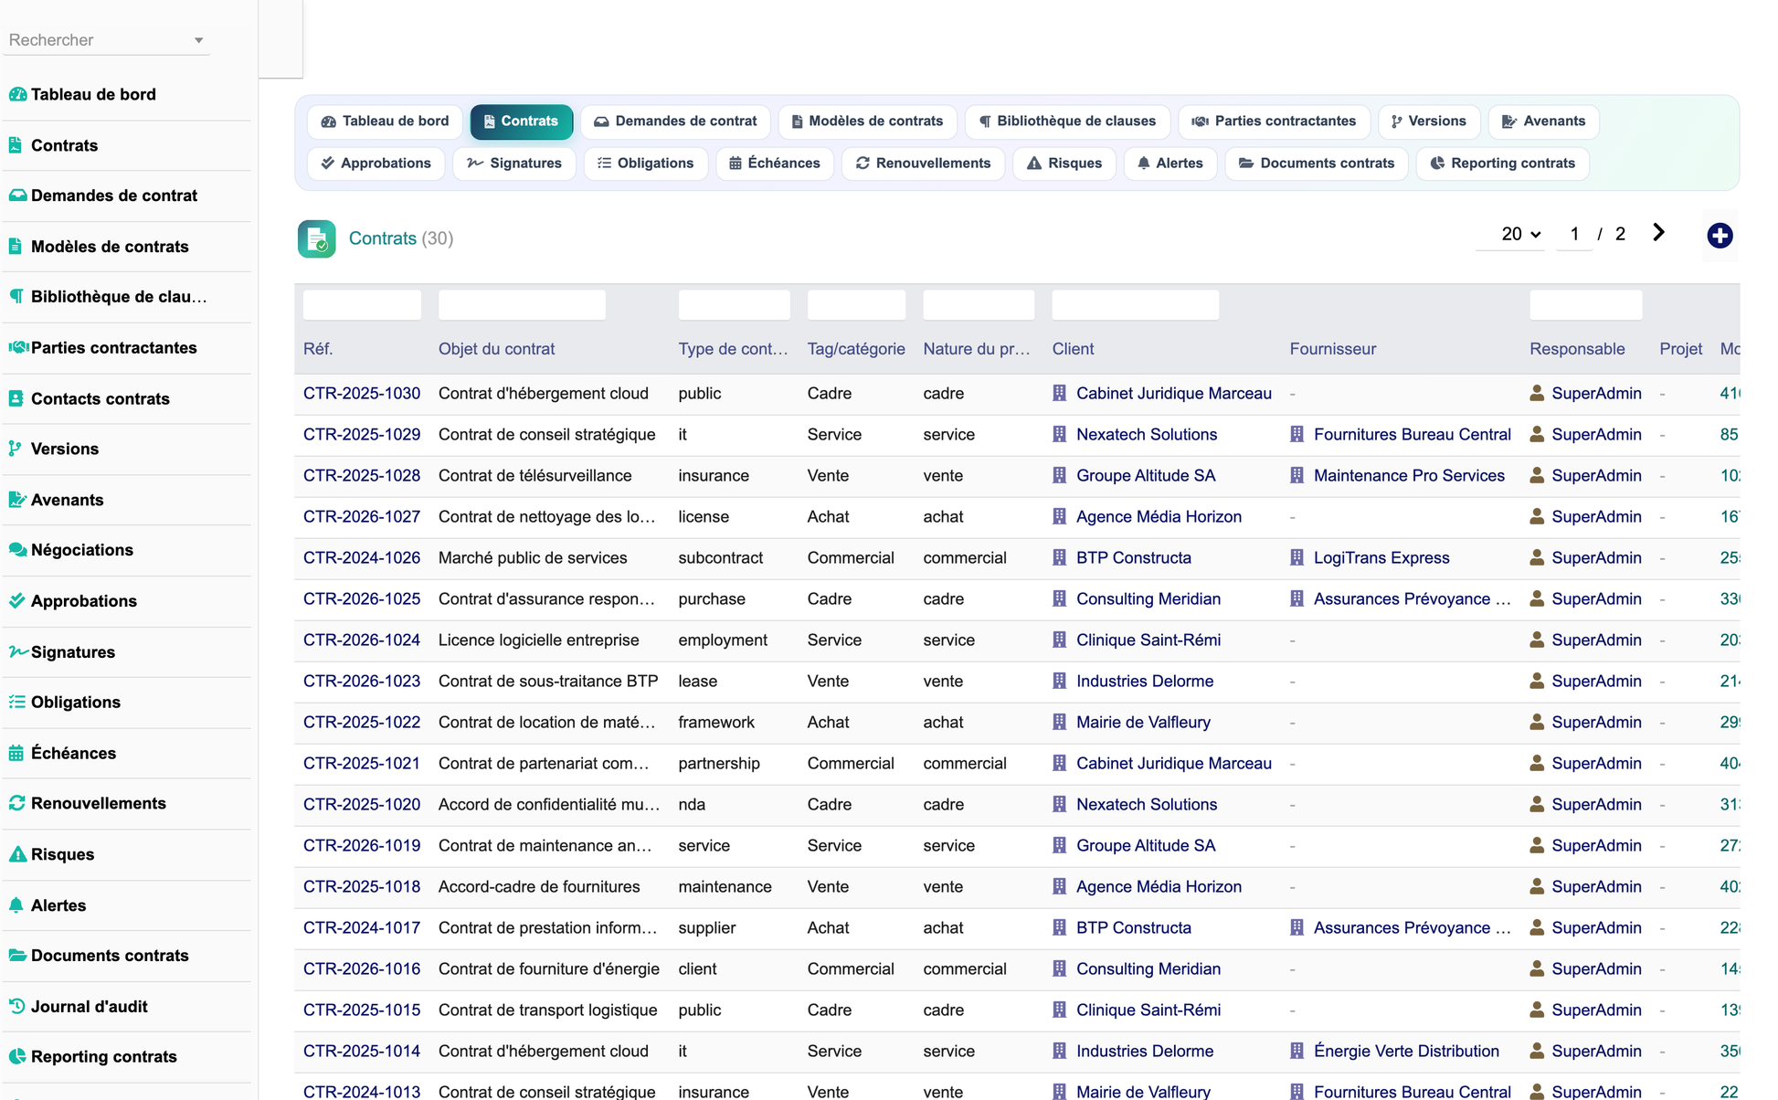1778x1100 pixels.
Task: Click the Bibliothèque de clauses paragraph icon in sidebar
Action: (16, 296)
